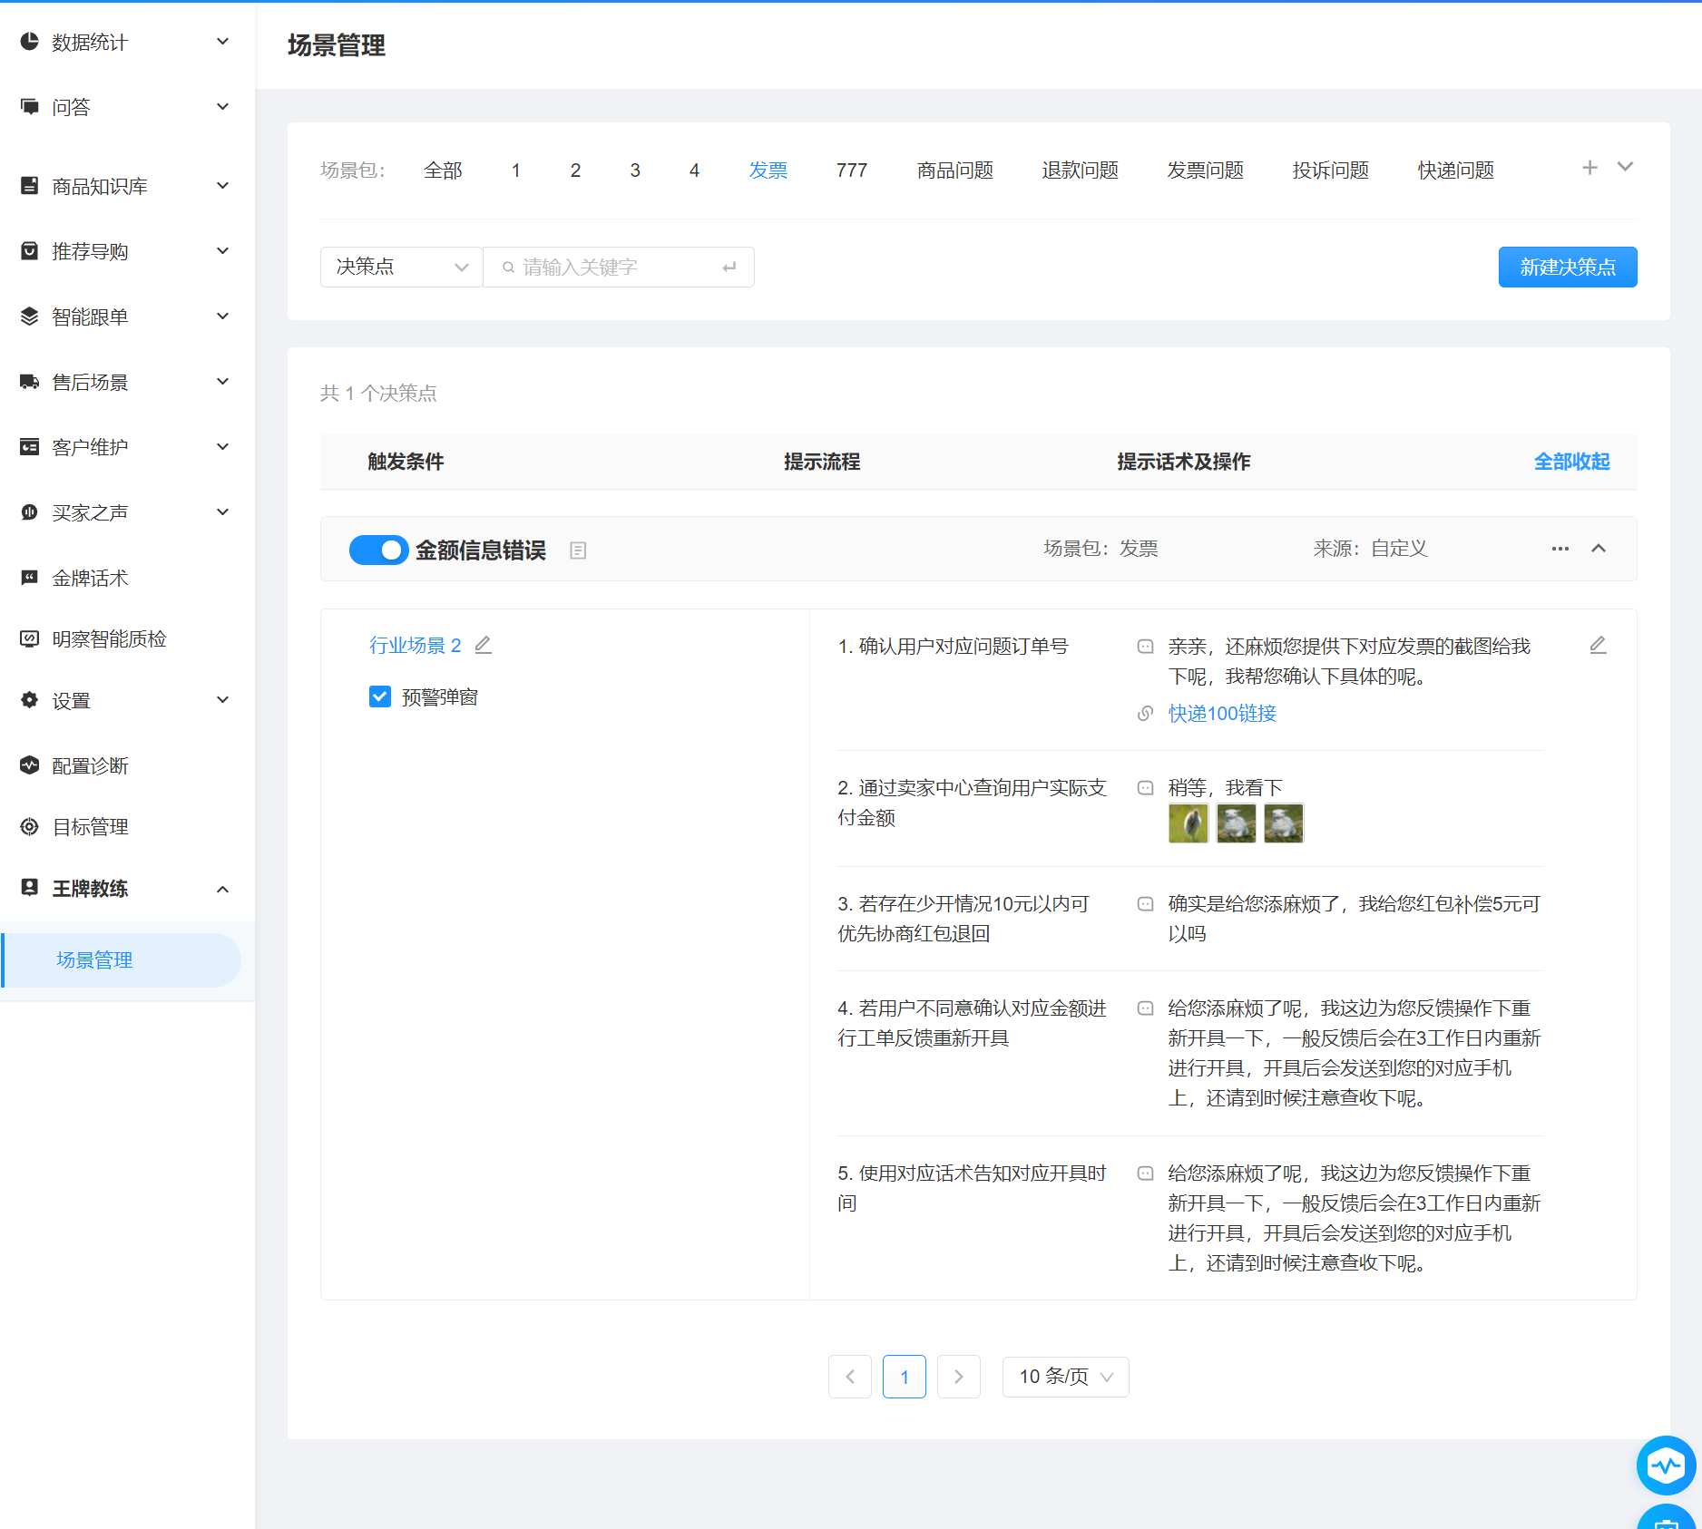Click the message icon for step 3 script
1702x1529 pixels.
click(x=1146, y=904)
